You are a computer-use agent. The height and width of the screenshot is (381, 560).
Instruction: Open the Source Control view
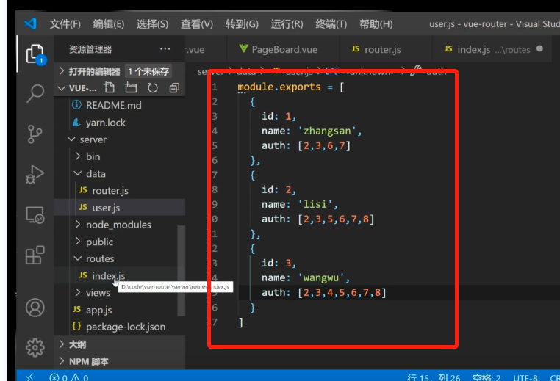35,134
